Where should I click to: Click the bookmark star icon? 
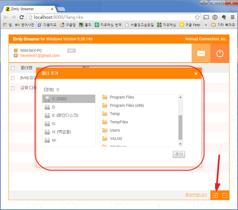197,17
